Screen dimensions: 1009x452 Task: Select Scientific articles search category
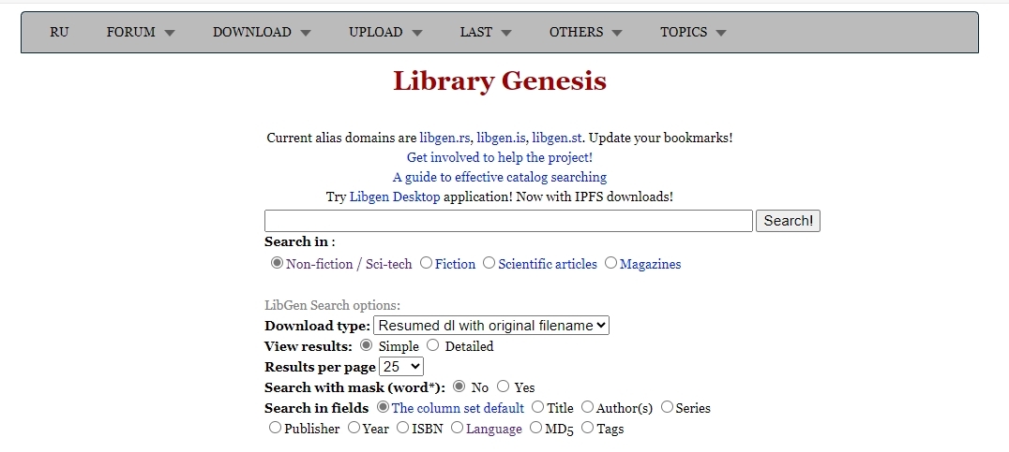(489, 263)
